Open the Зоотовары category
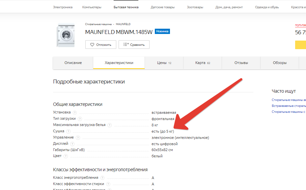This screenshot has width=306, height=190. [195, 7]
